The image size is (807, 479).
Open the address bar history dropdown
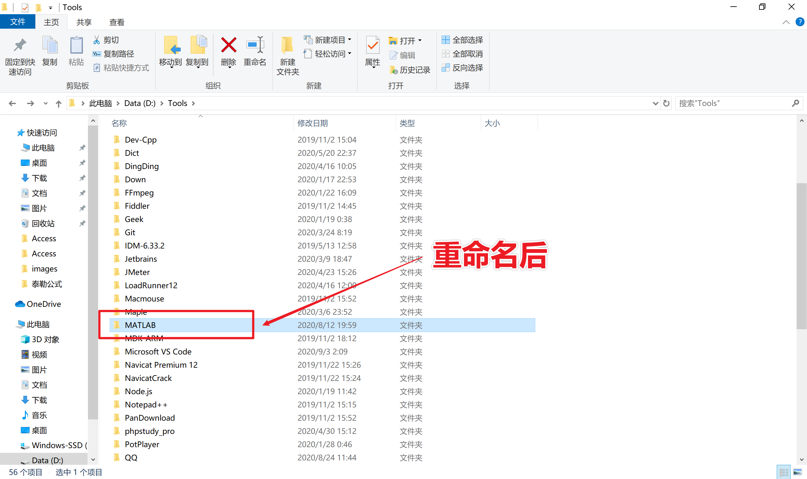[655, 103]
